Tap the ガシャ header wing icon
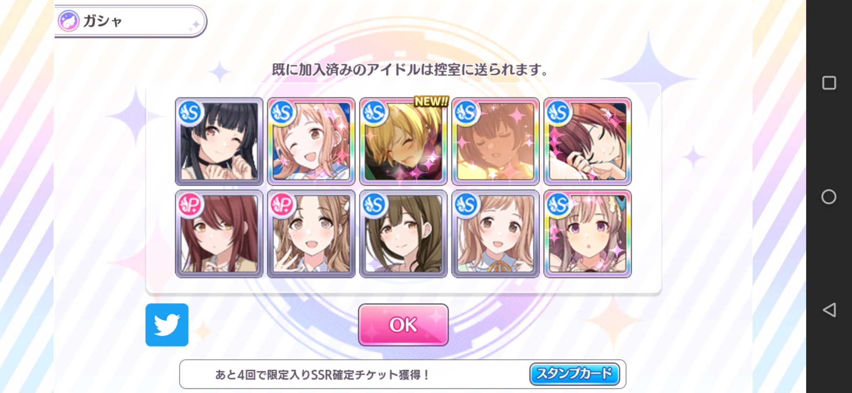Image resolution: width=852 pixels, height=393 pixels. coord(68,21)
